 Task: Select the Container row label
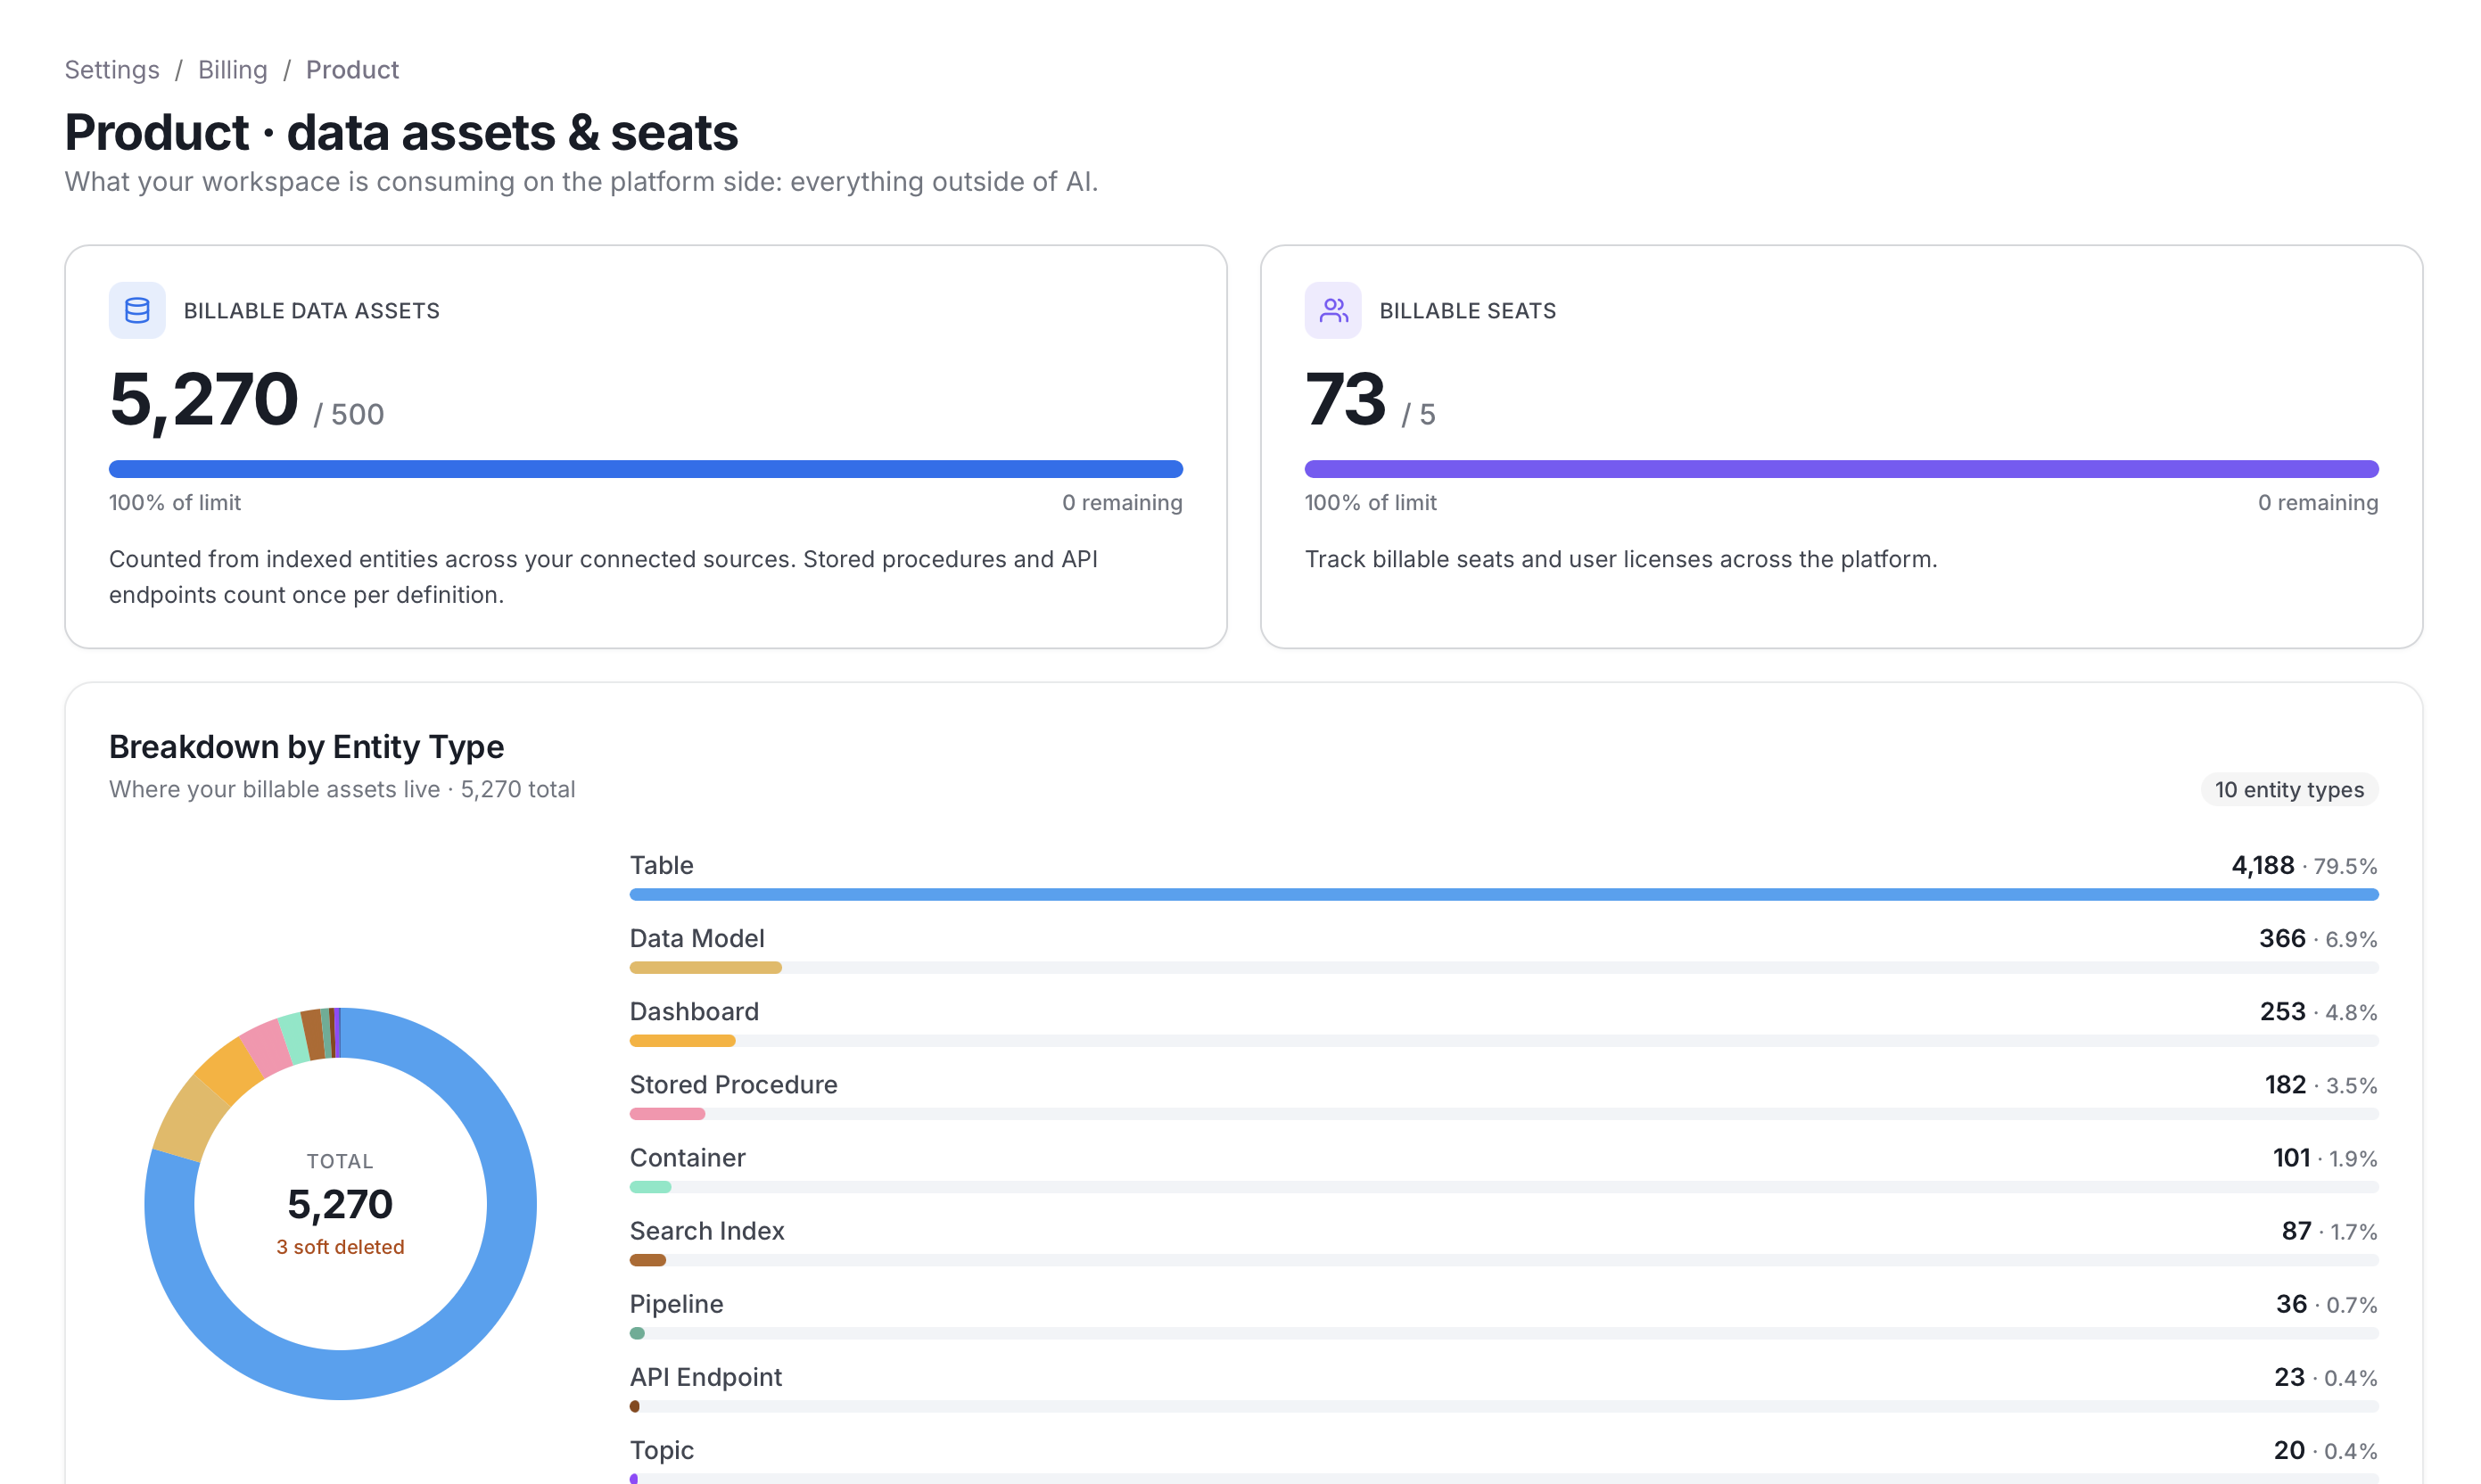click(x=688, y=1157)
